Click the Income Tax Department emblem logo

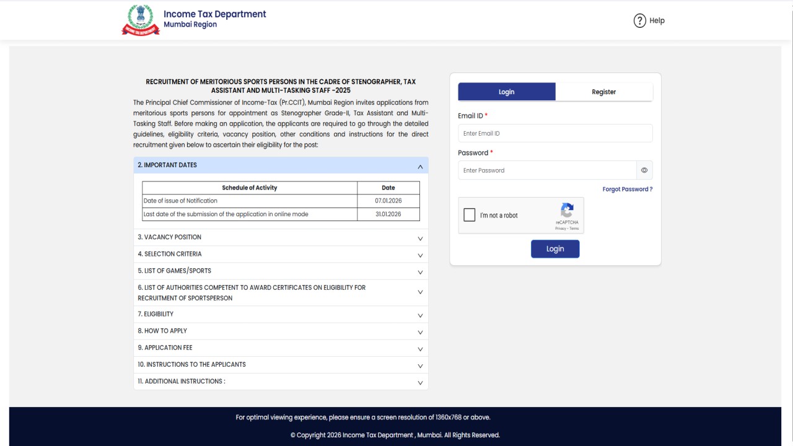pos(141,19)
